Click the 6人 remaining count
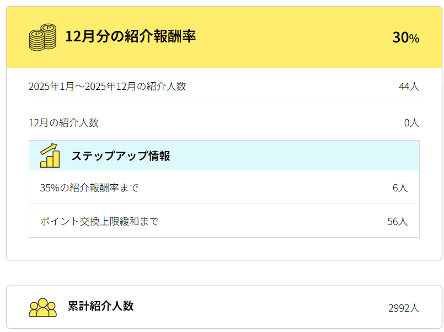Image resolution: width=444 pixels, height=332 pixels. (400, 188)
